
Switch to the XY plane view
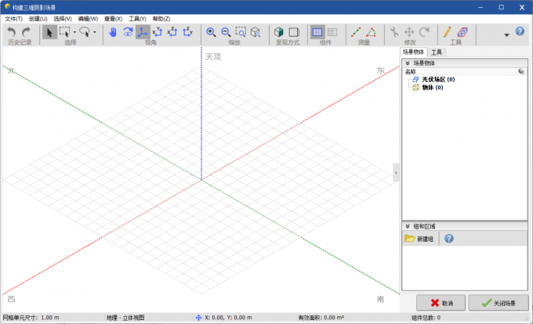[158, 32]
